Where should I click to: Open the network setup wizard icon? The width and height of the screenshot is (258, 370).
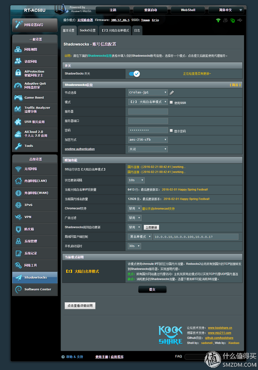click(18, 24)
